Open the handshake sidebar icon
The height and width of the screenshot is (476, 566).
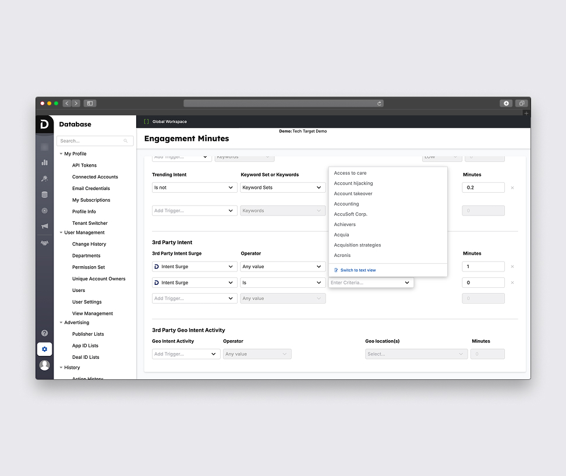click(44, 243)
